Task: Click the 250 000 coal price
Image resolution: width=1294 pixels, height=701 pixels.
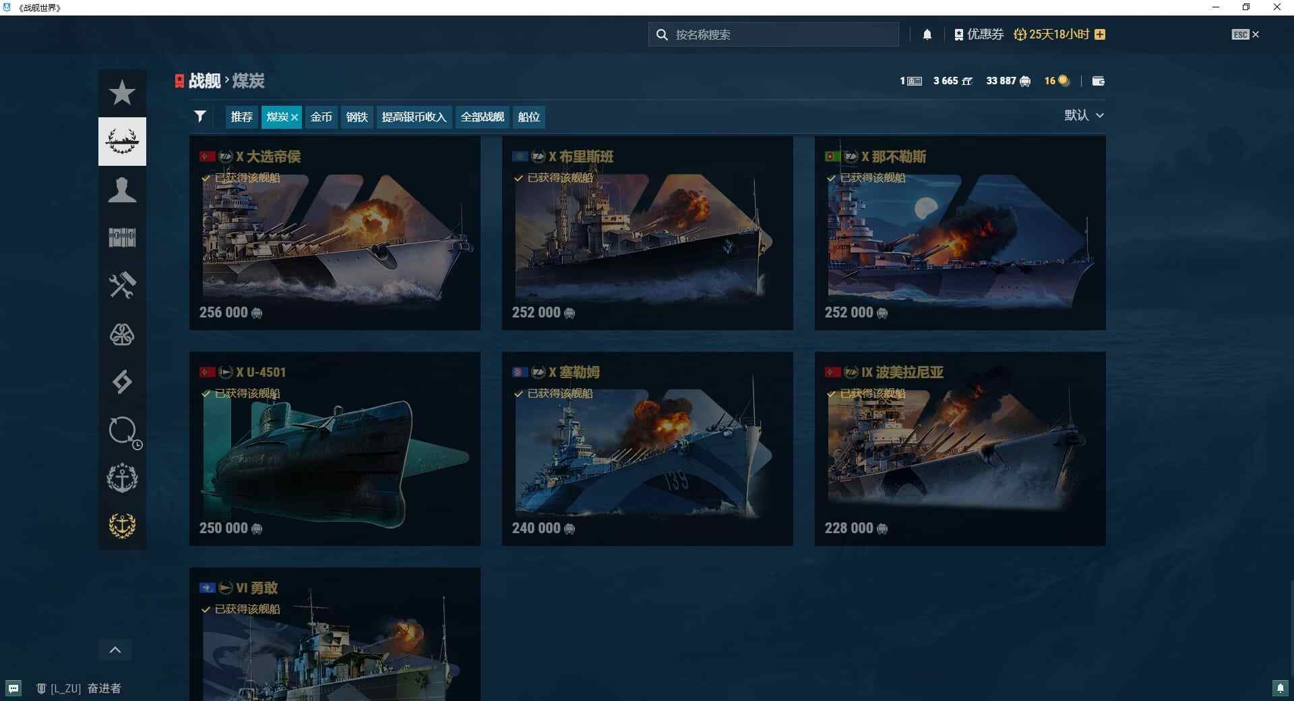Action: pos(230,528)
